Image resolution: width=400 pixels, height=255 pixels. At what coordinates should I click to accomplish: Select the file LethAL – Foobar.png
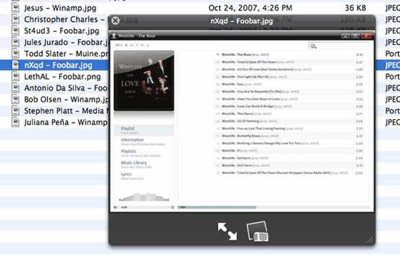[62, 77]
